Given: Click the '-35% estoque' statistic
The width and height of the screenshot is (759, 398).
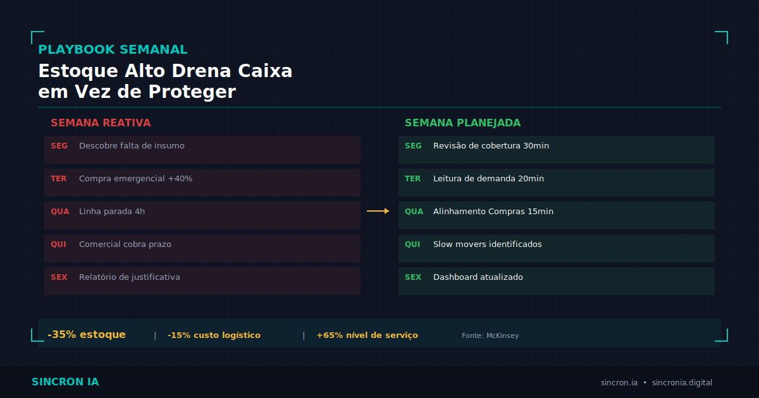Looking at the screenshot, I should coord(87,335).
